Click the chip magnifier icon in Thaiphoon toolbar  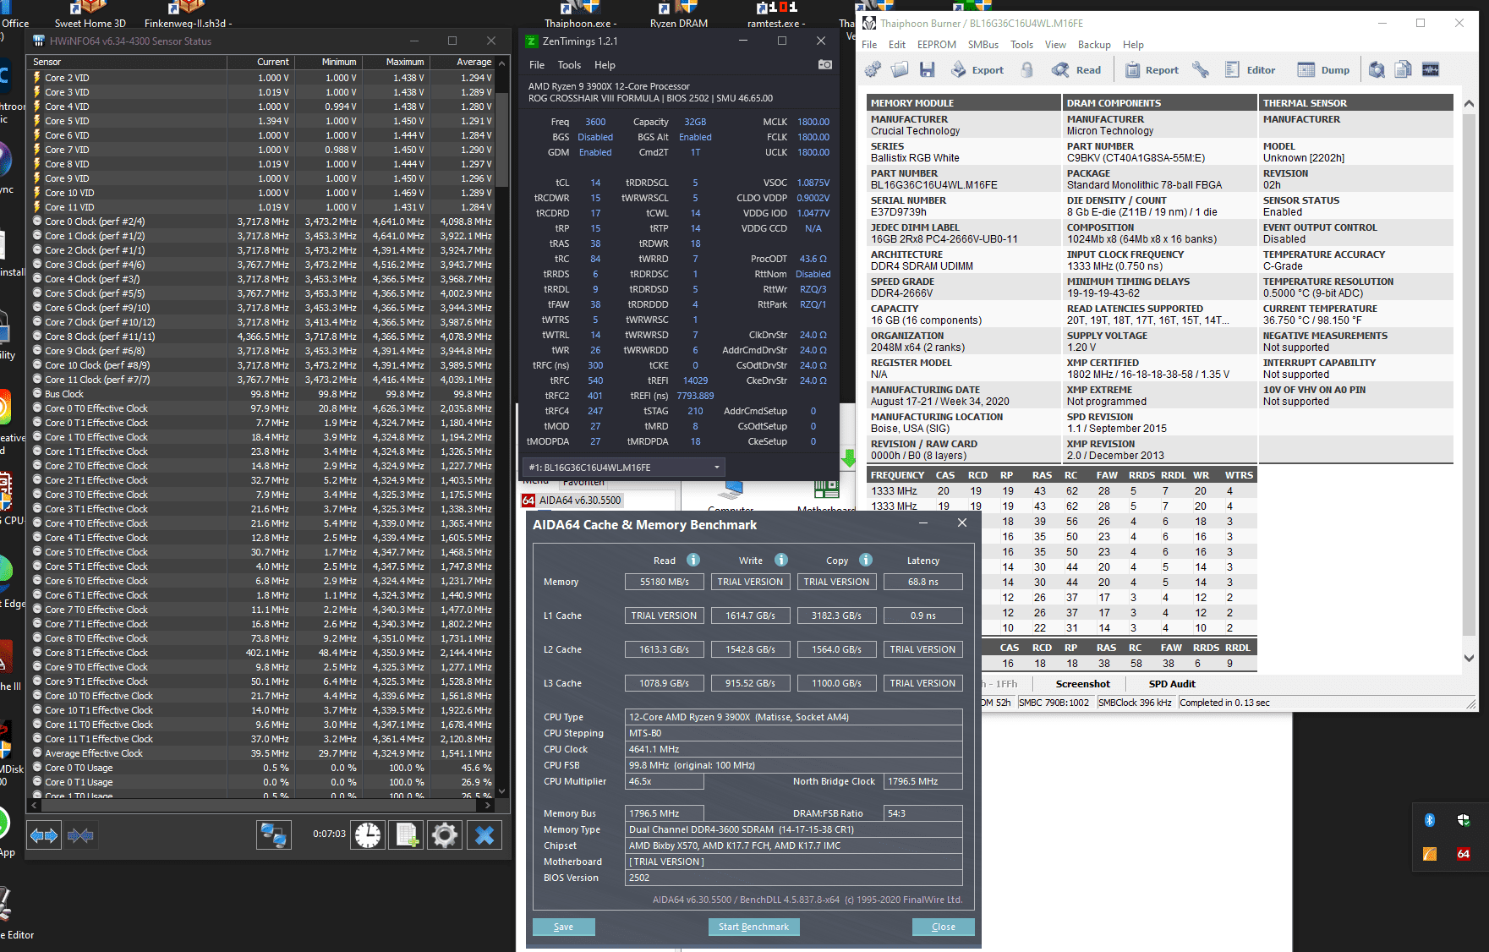[x=1377, y=69]
